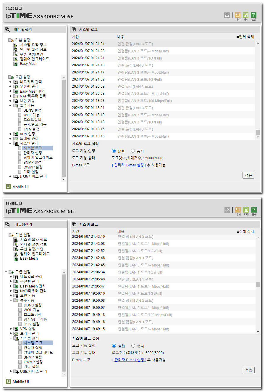This screenshot has height=392, width=265.
Task: Click the 다시 refresh icon in the lower window
Action: pyautogui.click(x=238, y=210)
